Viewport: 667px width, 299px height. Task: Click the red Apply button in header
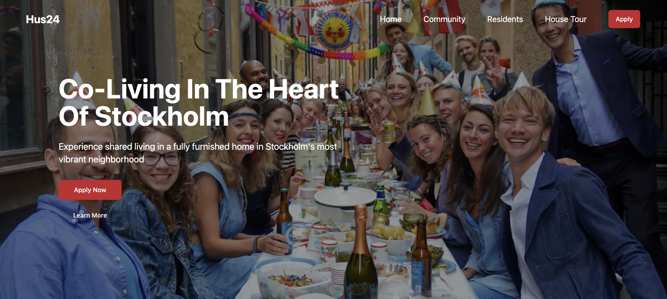pyautogui.click(x=624, y=19)
